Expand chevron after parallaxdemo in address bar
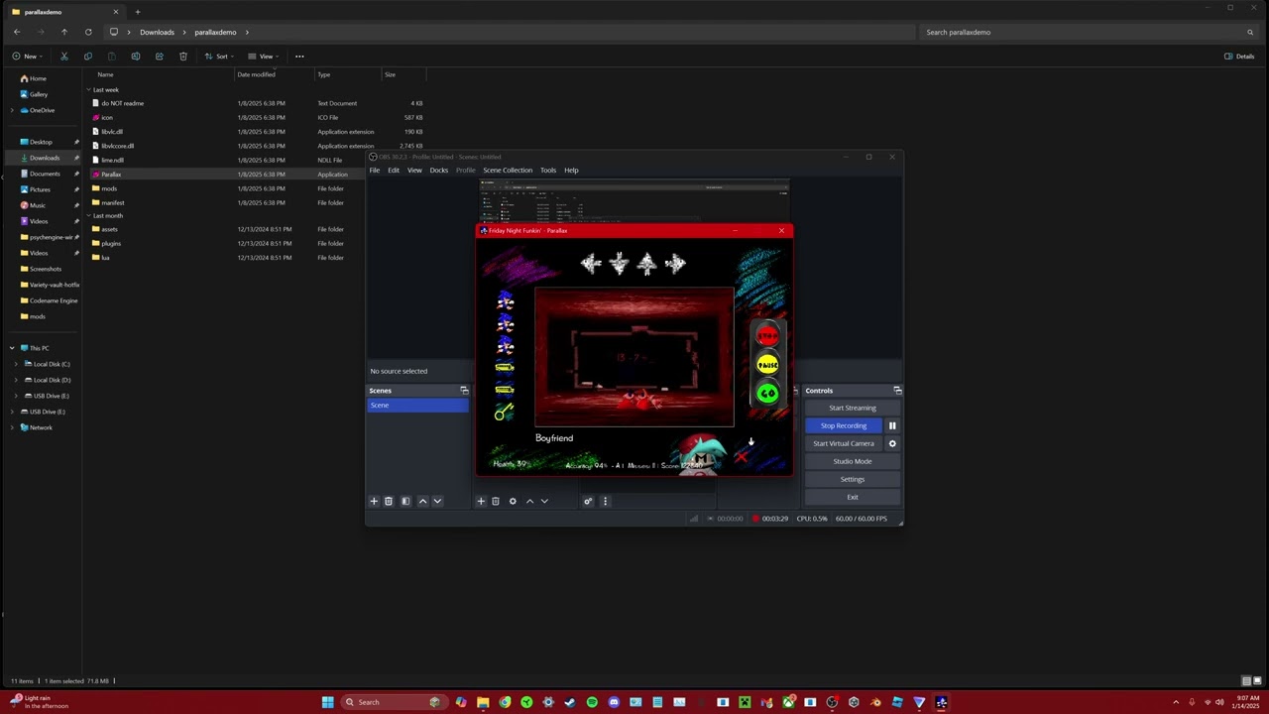1269x714 pixels. pyautogui.click(x=247, y=32)
